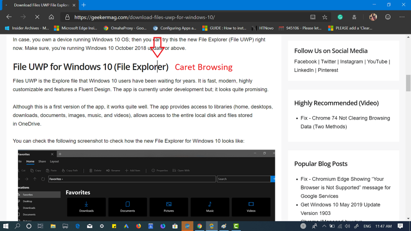Open the 945106 - Please let... bookmark

coord(300,28)
